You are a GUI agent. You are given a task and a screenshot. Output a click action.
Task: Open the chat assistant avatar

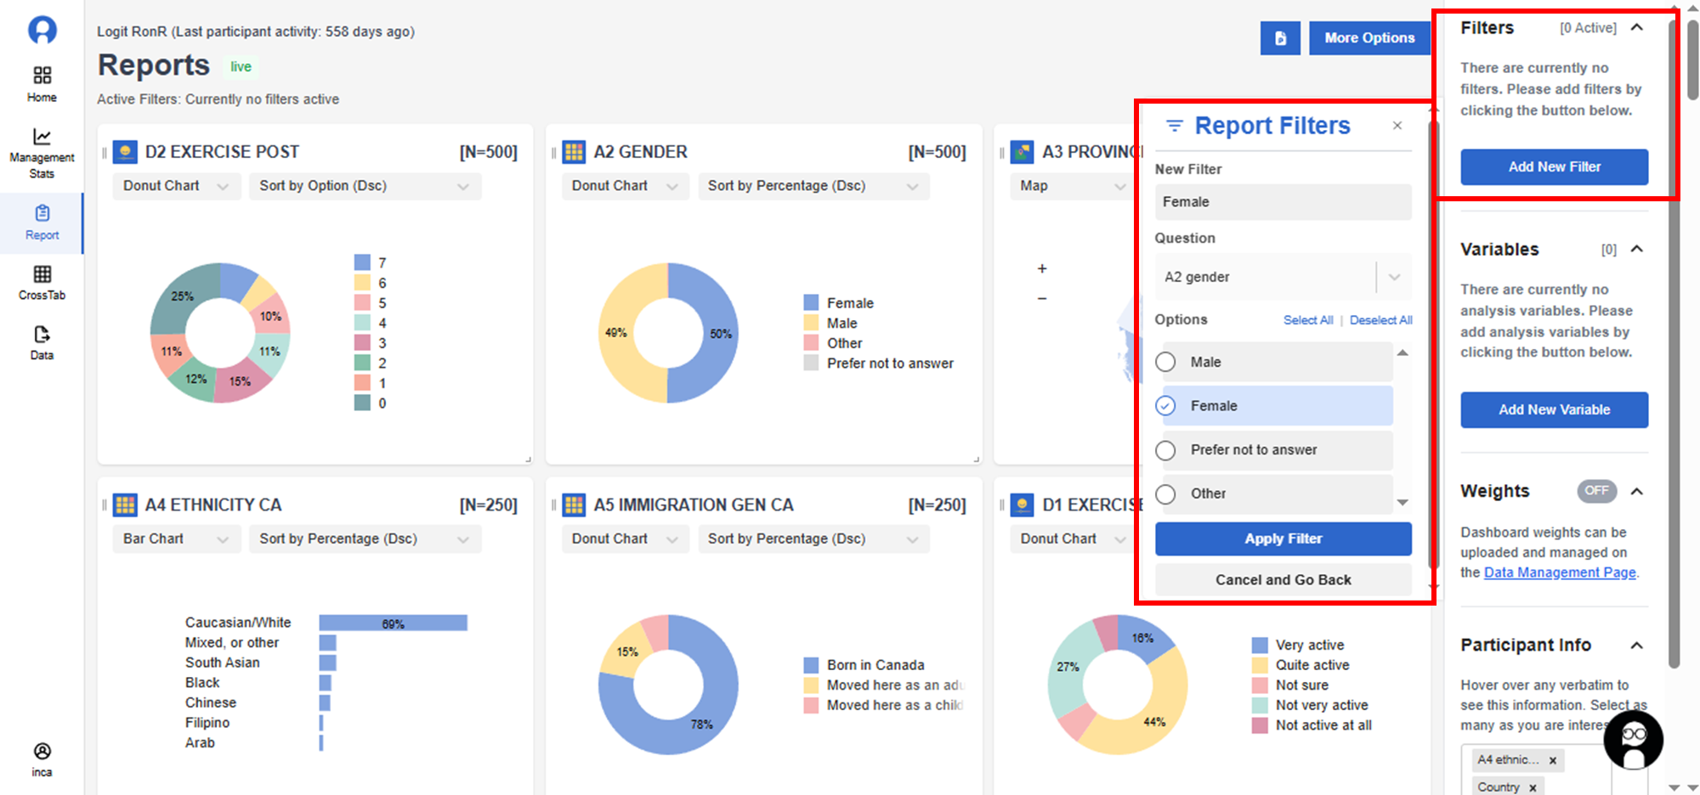[x=1633, y=740]
